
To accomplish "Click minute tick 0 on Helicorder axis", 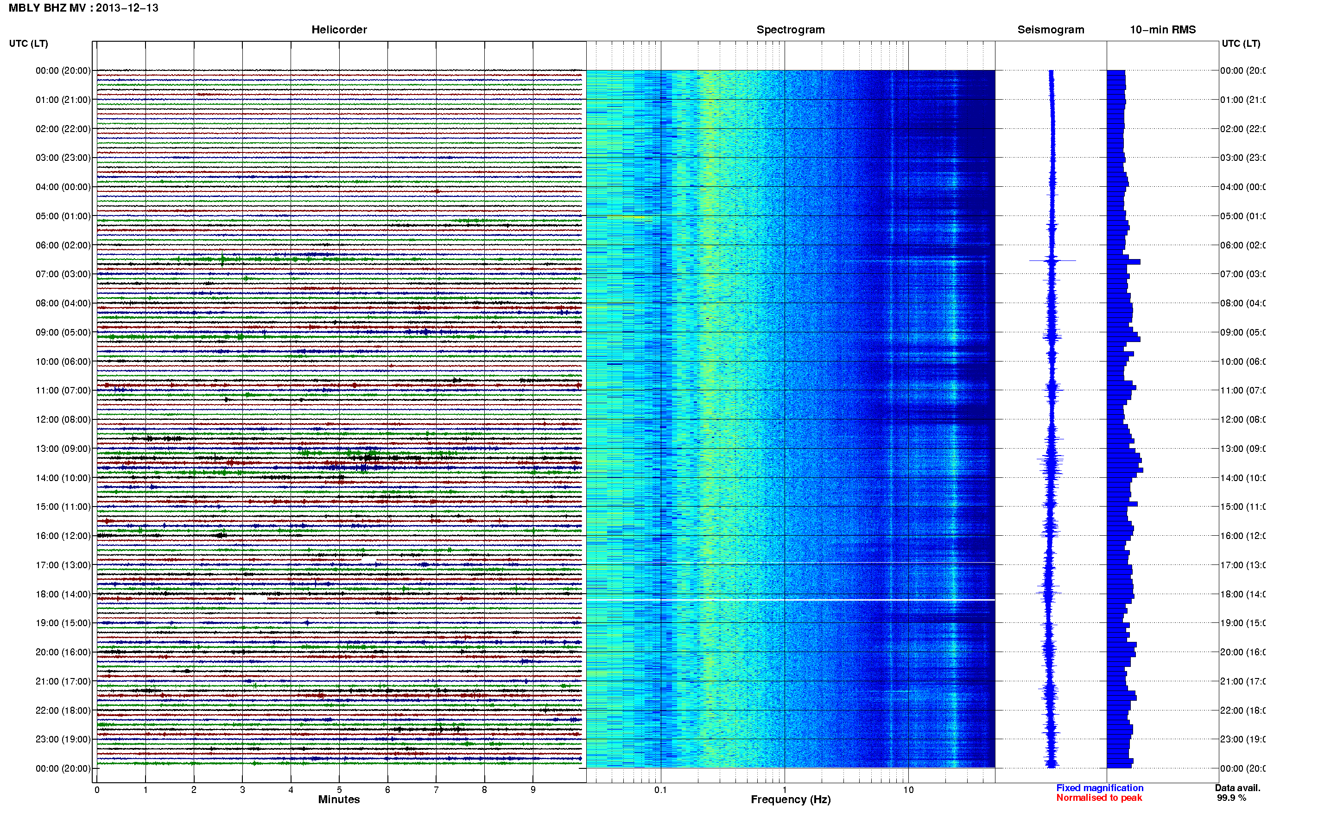I will pyautogui.click(x=97, y=790).
